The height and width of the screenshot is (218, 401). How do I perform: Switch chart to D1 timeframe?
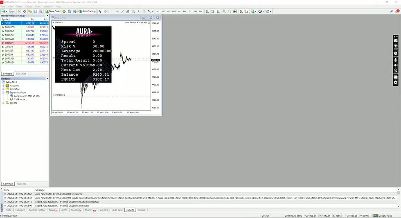click(x=190, y=11)
